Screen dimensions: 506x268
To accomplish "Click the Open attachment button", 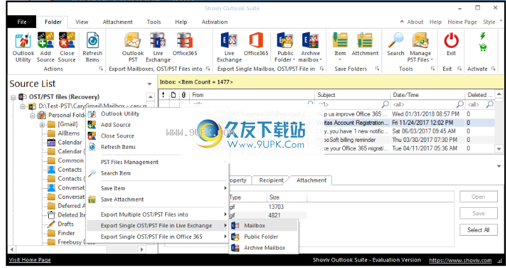I will [x=479, y=197].
